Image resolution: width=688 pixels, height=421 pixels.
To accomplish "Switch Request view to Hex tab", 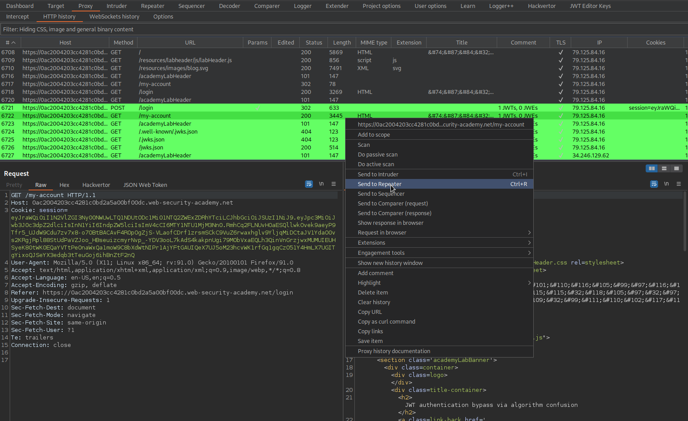I will [64, 185].
